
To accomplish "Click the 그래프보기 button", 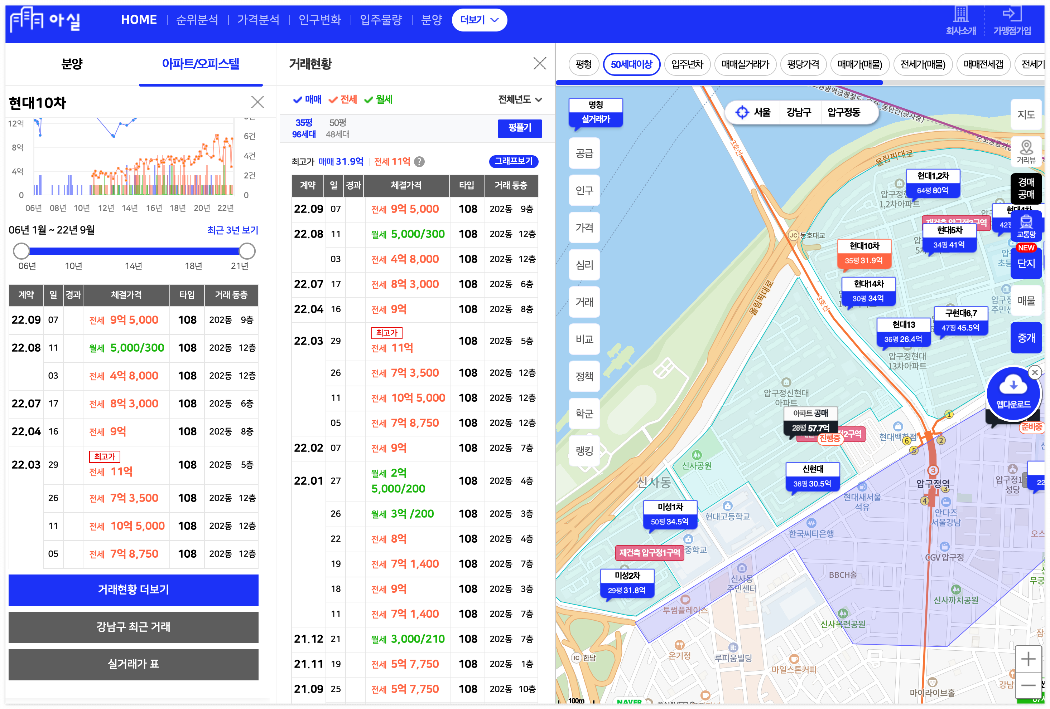I will (x=513, y=161).
